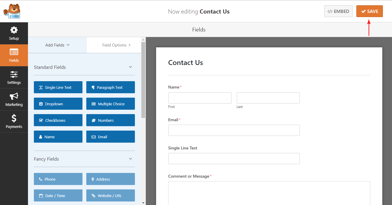Viewport: 392px width, 205px height.
Task: Open the Marketing megaphone panel
Action: point(14,99)
